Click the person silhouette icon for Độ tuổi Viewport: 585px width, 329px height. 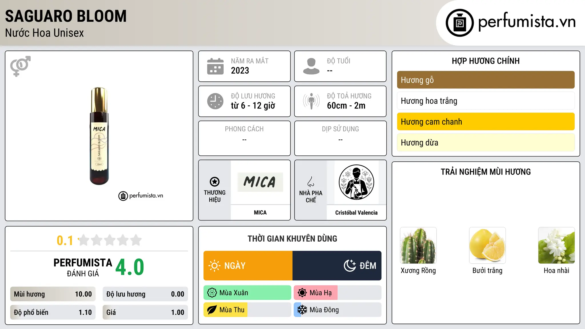pyautogui.click(x=311, y=66)
